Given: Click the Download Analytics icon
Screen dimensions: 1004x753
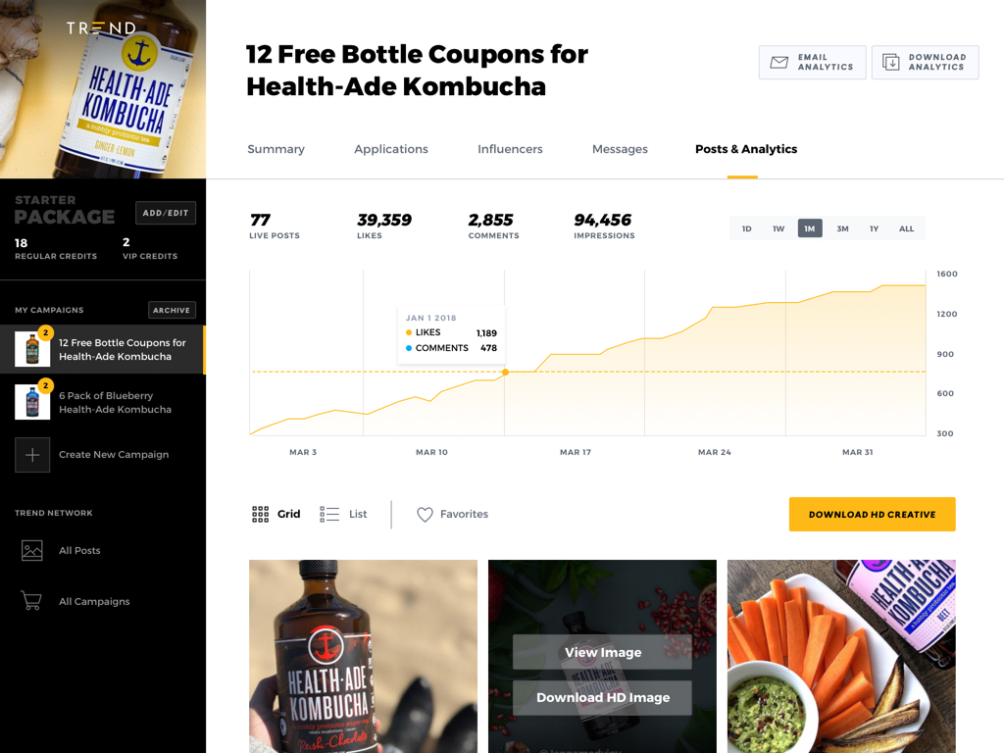Looking at the screenshot, I should point(890,62).
